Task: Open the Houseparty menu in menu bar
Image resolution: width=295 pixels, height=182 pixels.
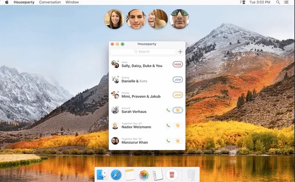Action: tap(24, 2)
